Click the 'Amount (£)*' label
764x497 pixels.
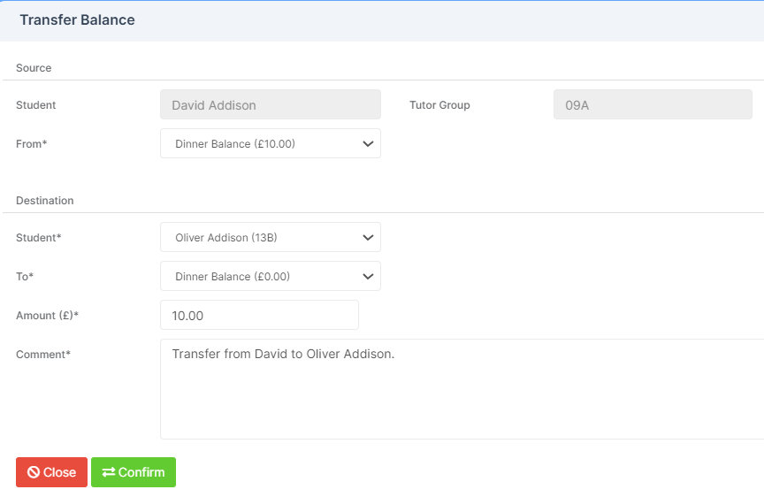pos(47,315)
